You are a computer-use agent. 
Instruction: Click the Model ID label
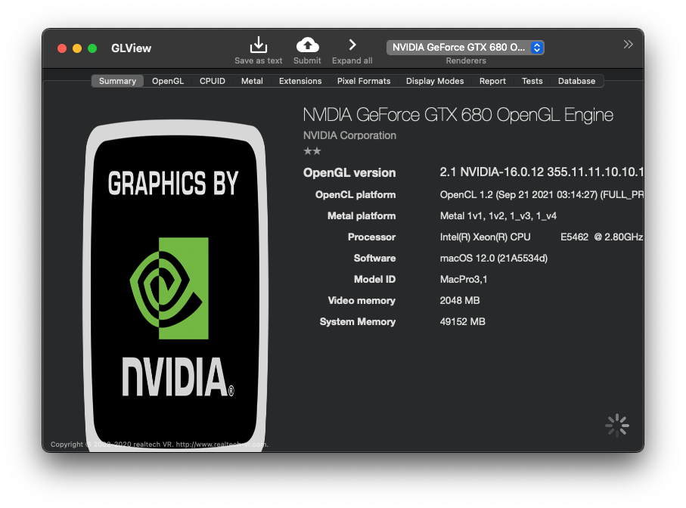[x=374, y=280]
